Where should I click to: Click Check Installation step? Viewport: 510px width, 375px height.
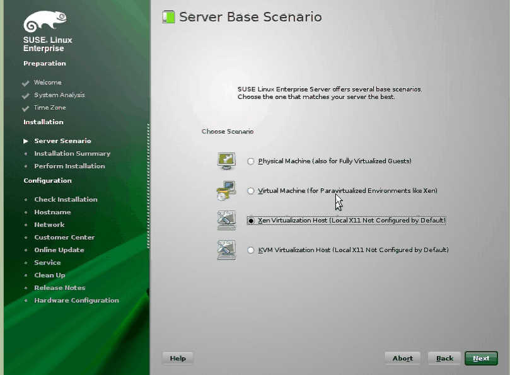click(x=66, y=199)
